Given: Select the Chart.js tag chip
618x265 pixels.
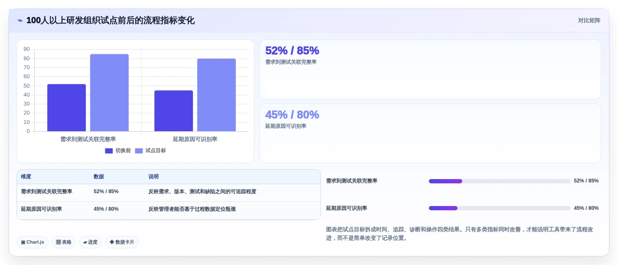Looking at the screenshot, I should [33, 242].
